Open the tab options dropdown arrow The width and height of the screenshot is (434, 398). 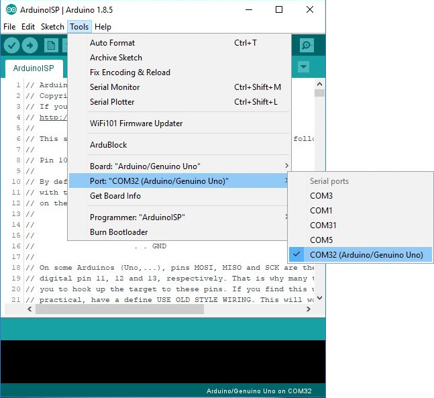click(x=304, y=66)
